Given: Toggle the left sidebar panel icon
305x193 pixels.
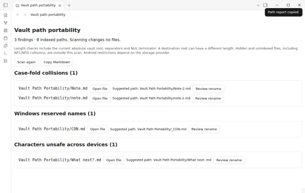Looking at the screenshot, I should coord(5,5).
